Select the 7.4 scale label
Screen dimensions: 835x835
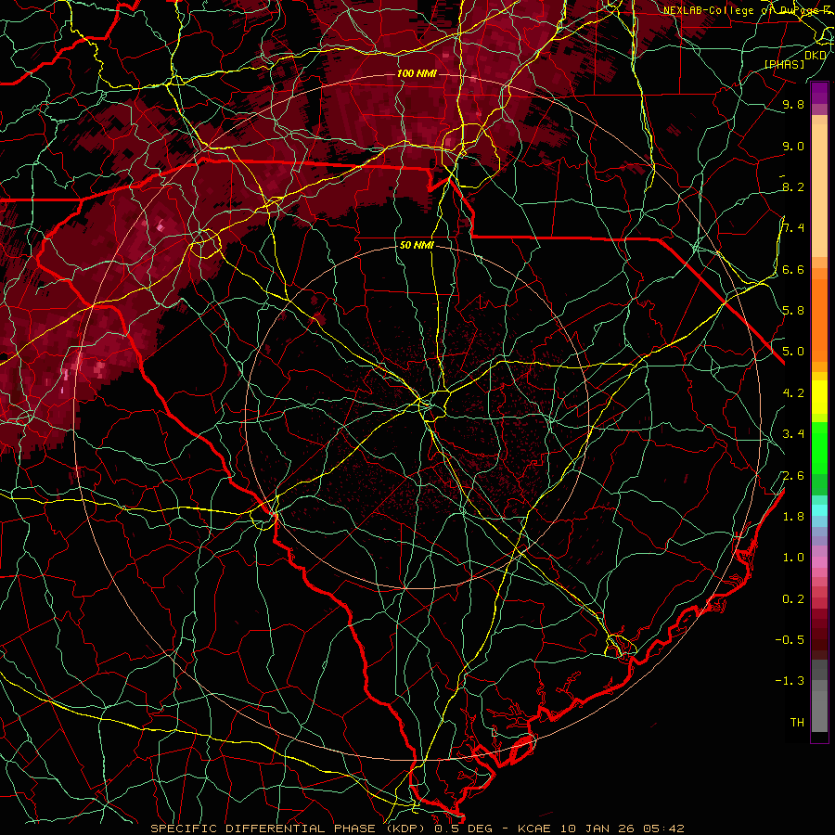(x=793, y=228)
